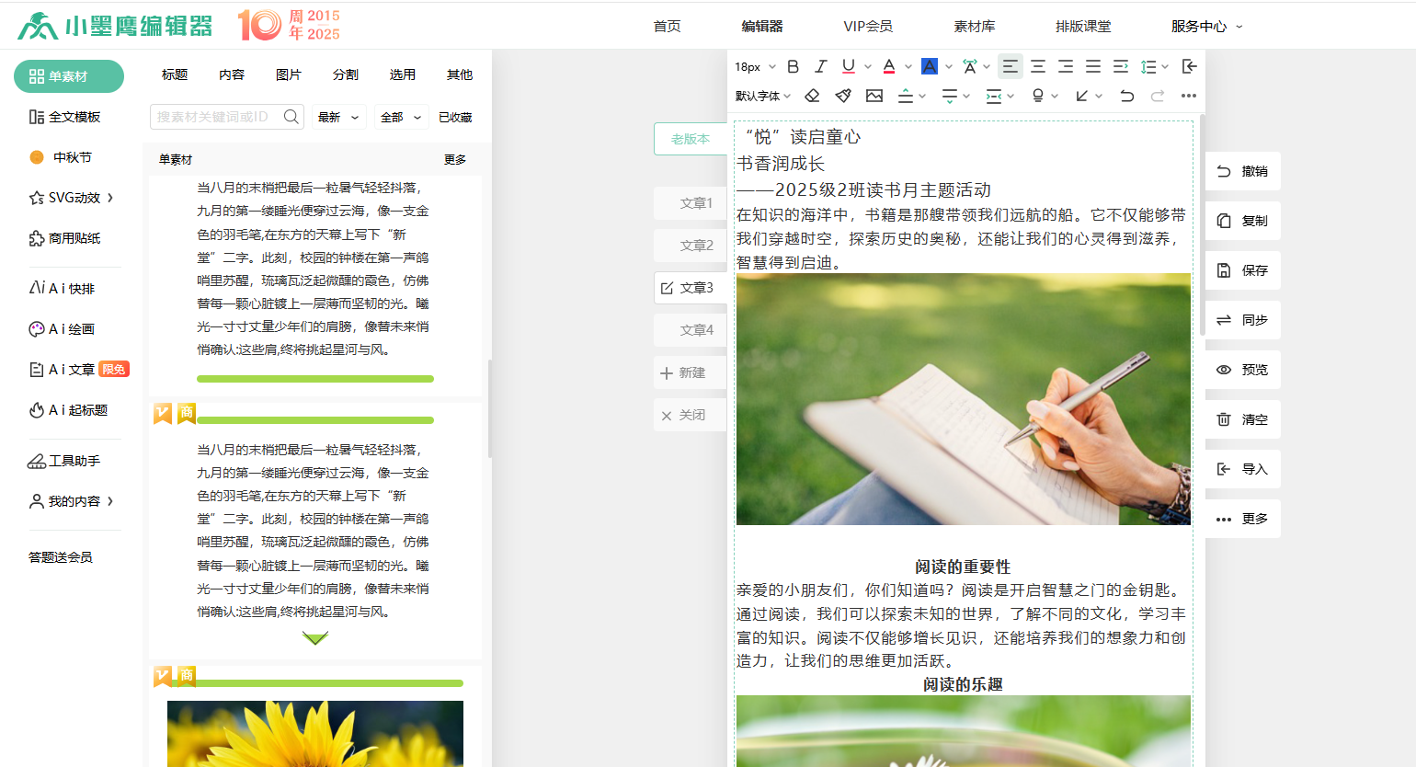
Task: Switch to the 图片 material tab
Action: click(x=289, y=74)
